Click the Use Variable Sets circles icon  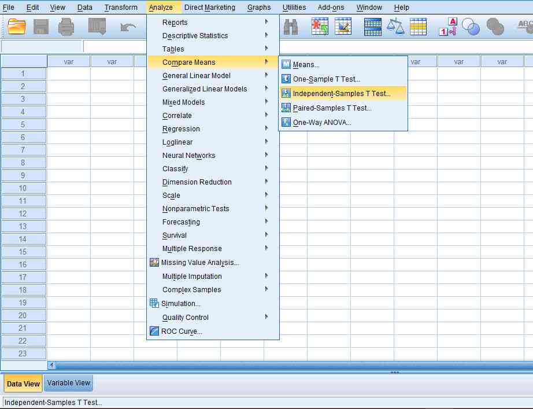click(x=471, y=27)
